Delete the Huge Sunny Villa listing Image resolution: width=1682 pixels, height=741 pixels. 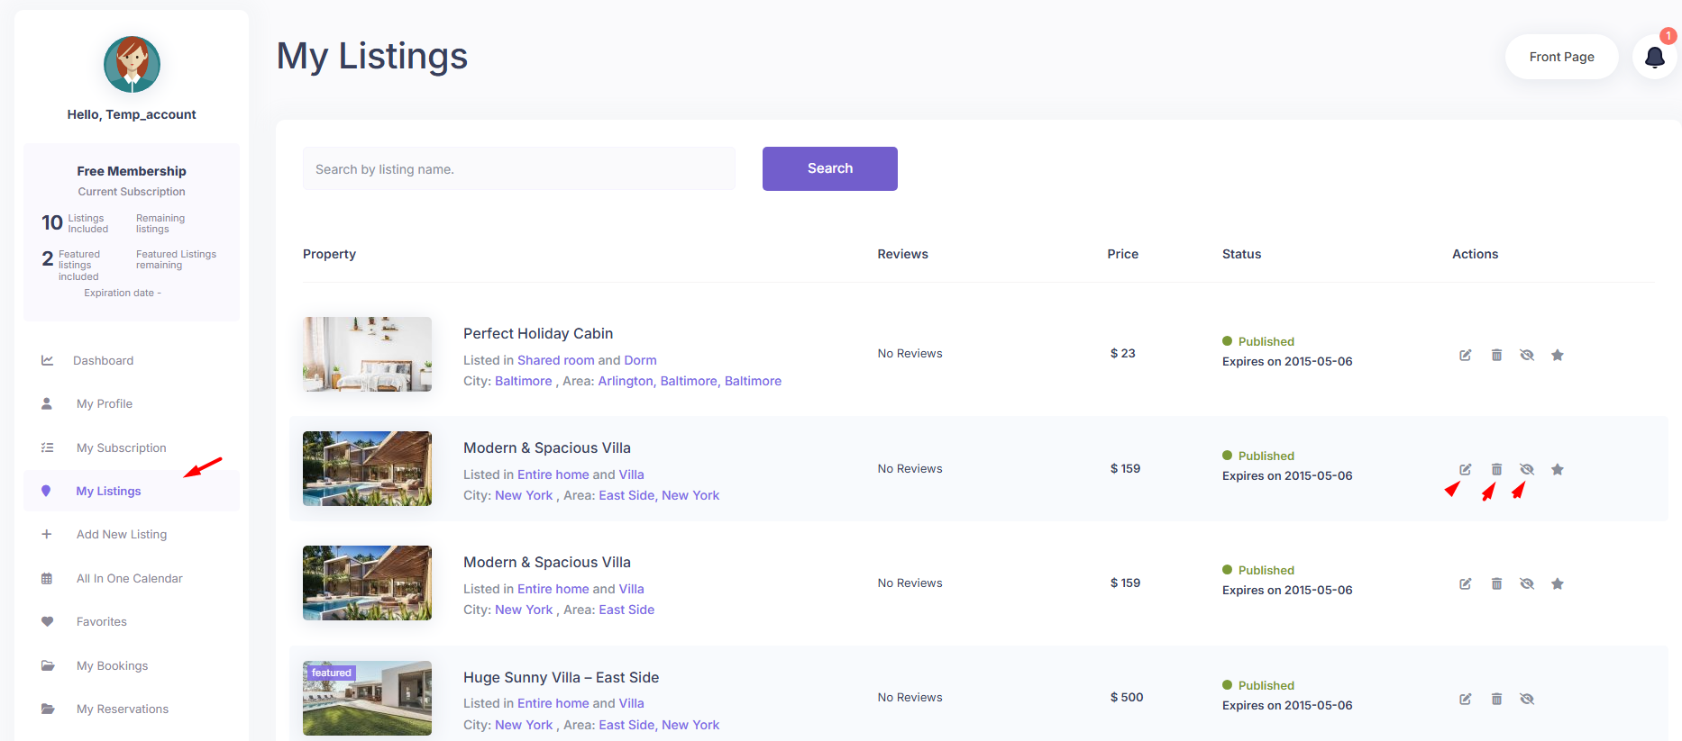pos(1496,699)
